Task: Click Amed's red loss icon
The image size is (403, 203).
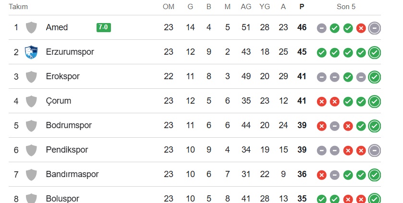Action: coord(361,28)
